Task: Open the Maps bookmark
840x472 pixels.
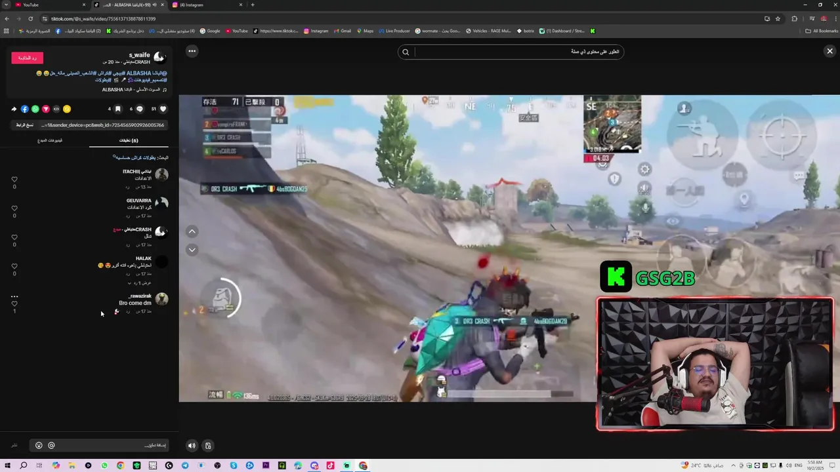Action: pyautogui.click(x=365, y=31)
